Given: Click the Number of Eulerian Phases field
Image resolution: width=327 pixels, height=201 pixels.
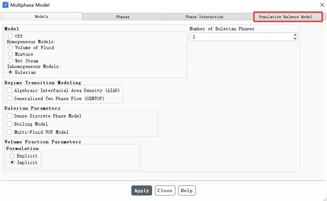Looking at the screenshot, I should tap(240, 37).
